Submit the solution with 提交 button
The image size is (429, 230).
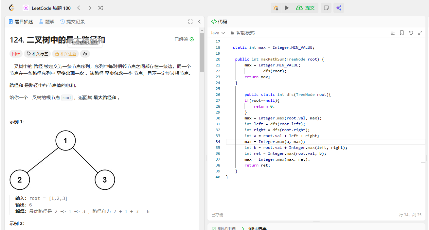pyautogui.click(x=306, y=8)
